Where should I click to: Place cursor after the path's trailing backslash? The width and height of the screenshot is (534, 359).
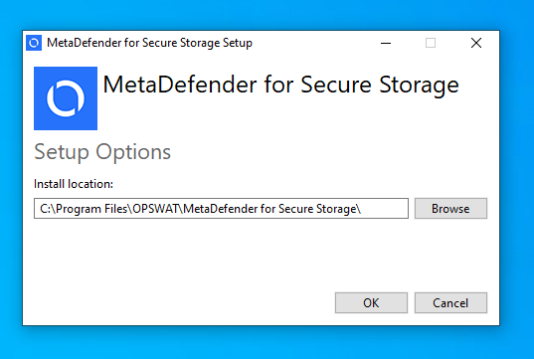click(362, 209)
